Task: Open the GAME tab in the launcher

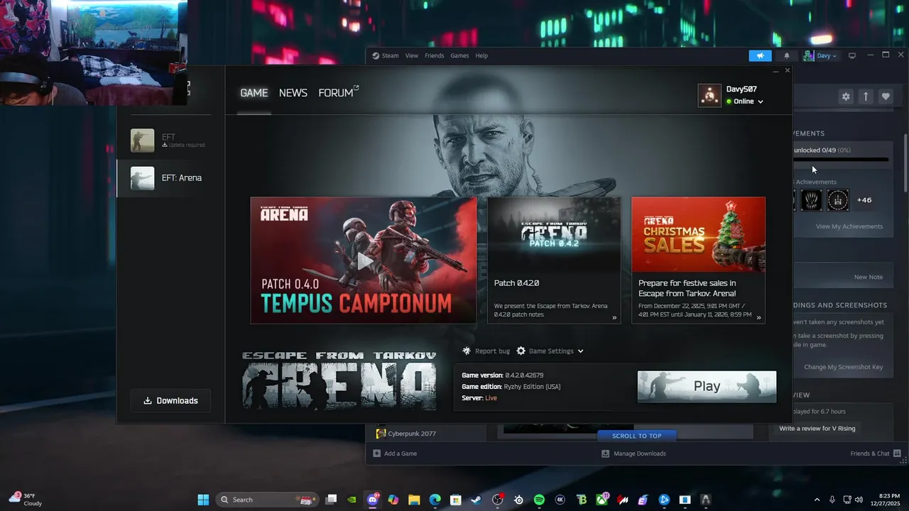Action: click(x=254, y=93)
